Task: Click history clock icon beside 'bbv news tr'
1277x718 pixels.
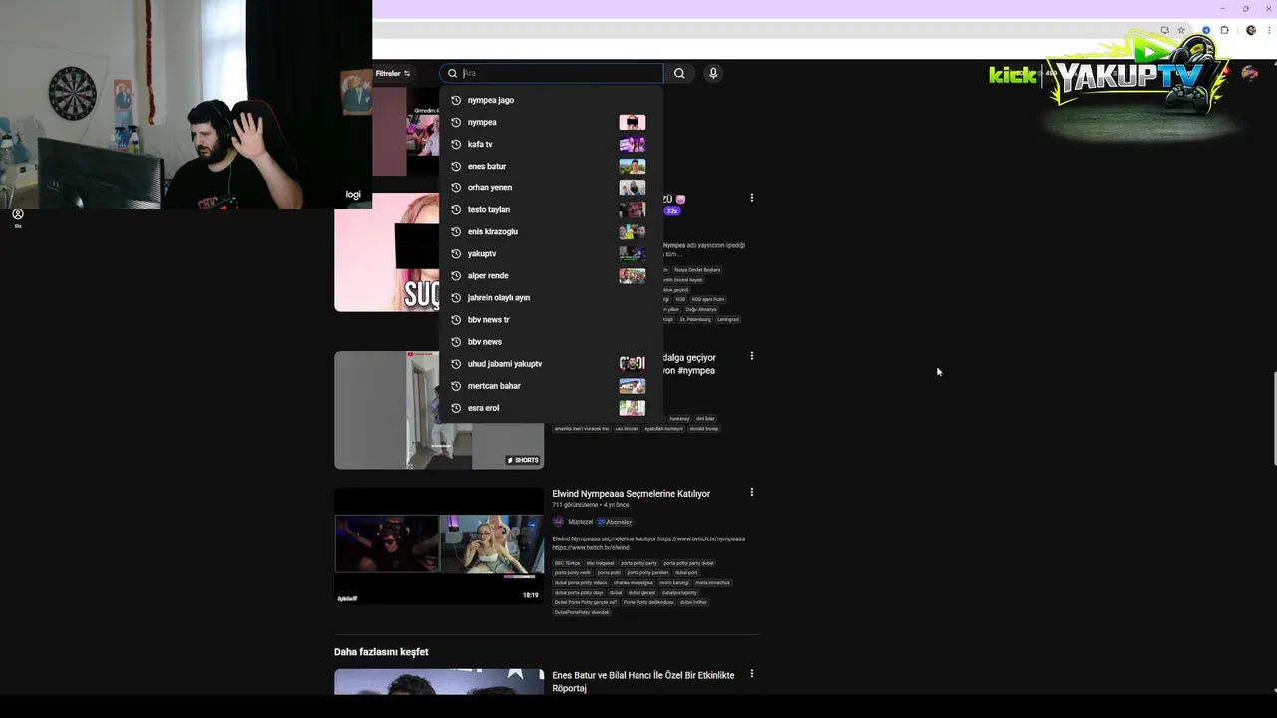Action: [x=456, y=319]
